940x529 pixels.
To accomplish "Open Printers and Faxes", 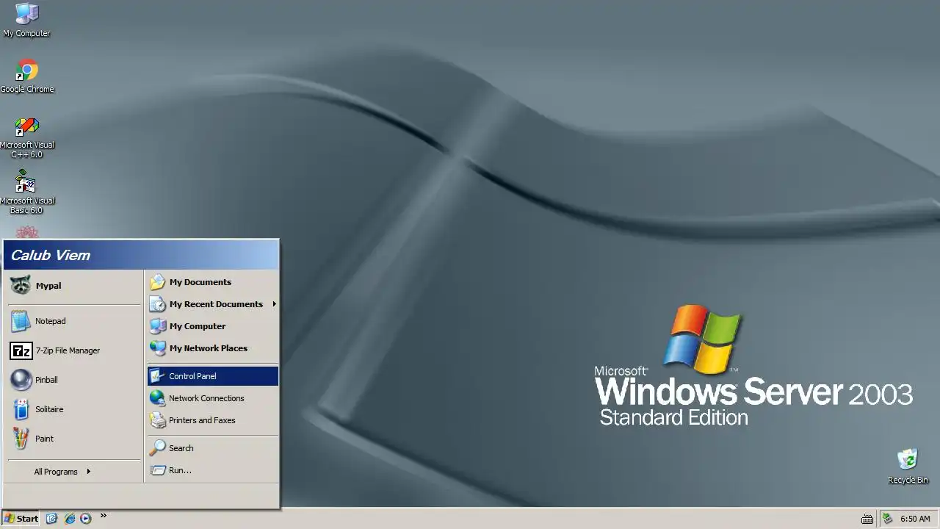I will (x=213, y=420).
